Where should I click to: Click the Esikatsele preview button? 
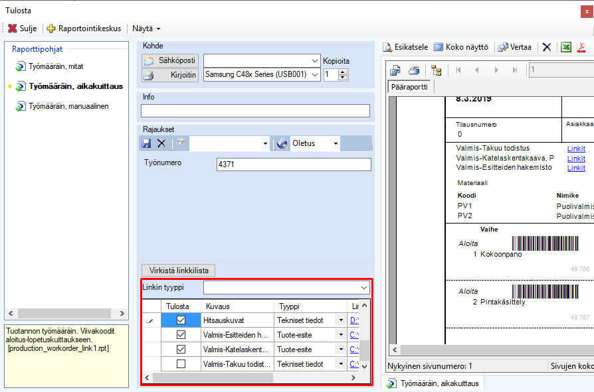coord(405,47)
